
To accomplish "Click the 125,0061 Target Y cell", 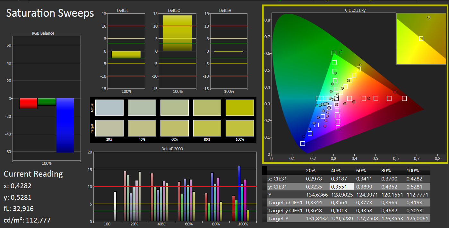I will [x=417, y=219].
